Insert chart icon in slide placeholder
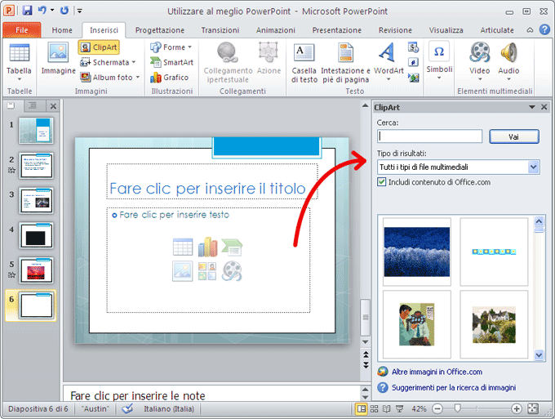Image resolution: width=555 pixels, height=419 pixels. pos(208,247)
